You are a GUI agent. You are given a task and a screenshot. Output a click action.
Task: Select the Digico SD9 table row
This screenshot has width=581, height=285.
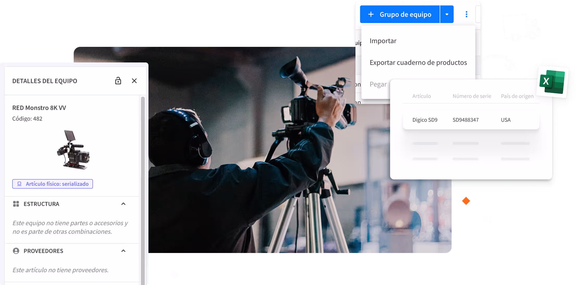coord(471,120)
